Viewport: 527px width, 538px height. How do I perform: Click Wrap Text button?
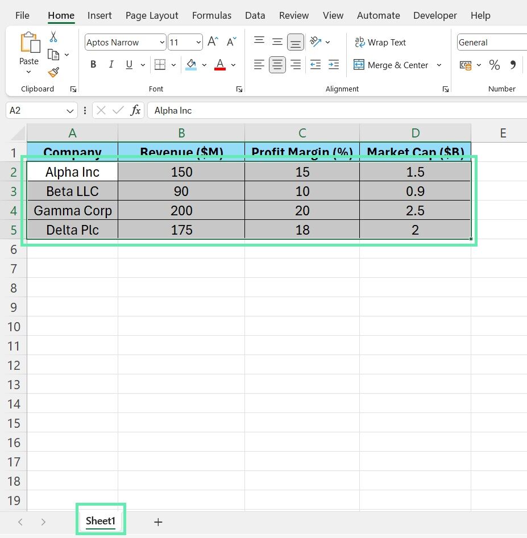click(380, 42)
